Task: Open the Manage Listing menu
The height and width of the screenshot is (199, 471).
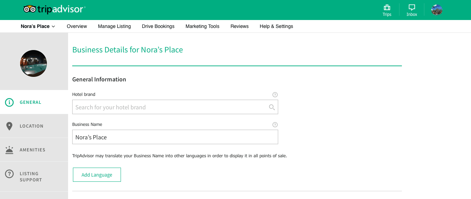Action: click(114, 26)
